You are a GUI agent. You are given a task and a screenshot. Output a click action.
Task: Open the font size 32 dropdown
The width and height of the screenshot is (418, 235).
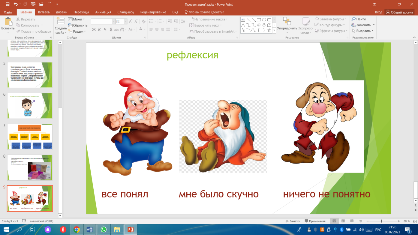tap(125, 22)
